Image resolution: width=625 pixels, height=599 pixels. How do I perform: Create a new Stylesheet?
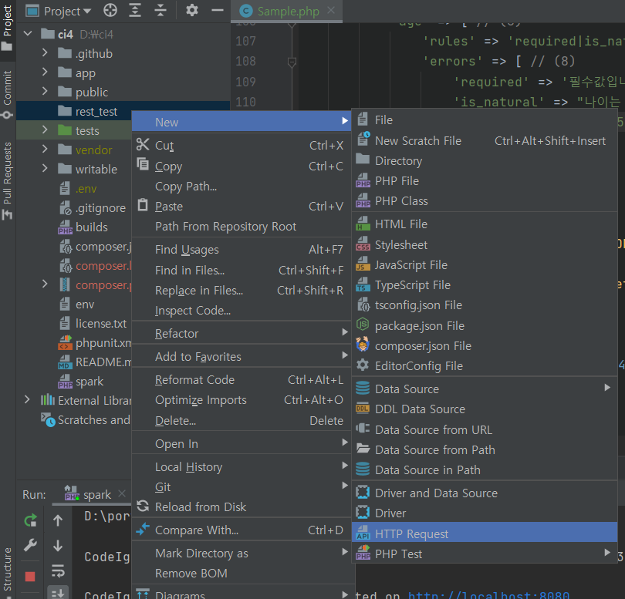(x=485, y=245)
